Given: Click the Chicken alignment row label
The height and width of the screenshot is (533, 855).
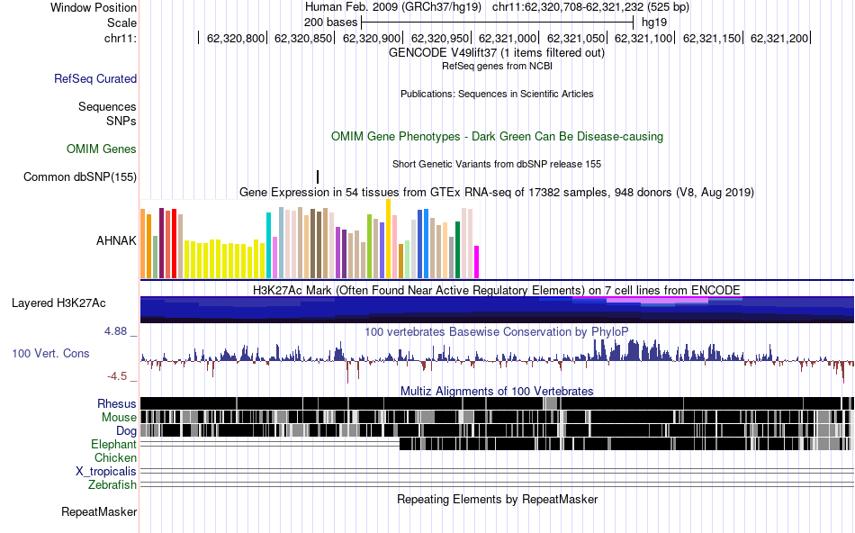Looking at the screenshot, I should [x=115, y=457].
